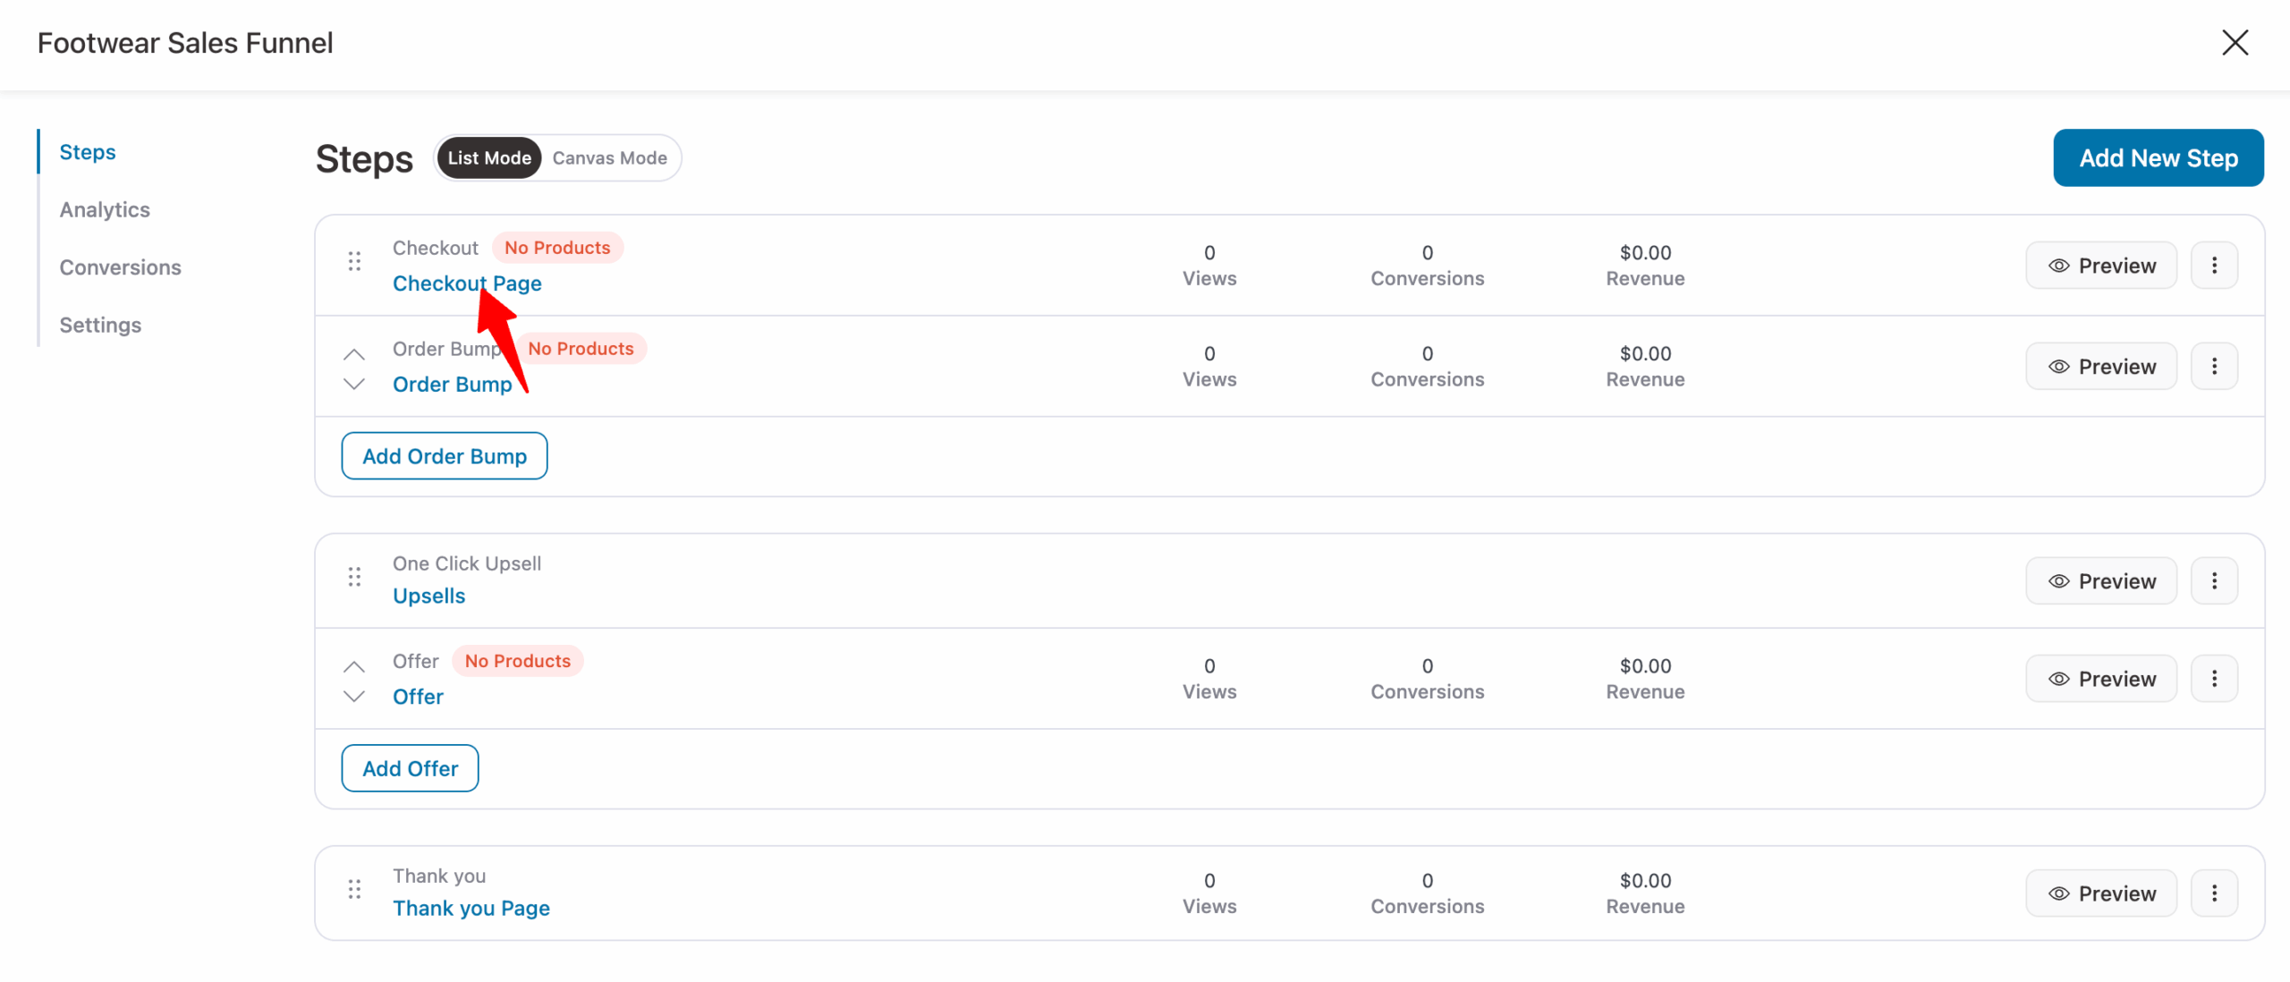Click the Add New Step button

pyautogui.click(x=2159, y=157)
